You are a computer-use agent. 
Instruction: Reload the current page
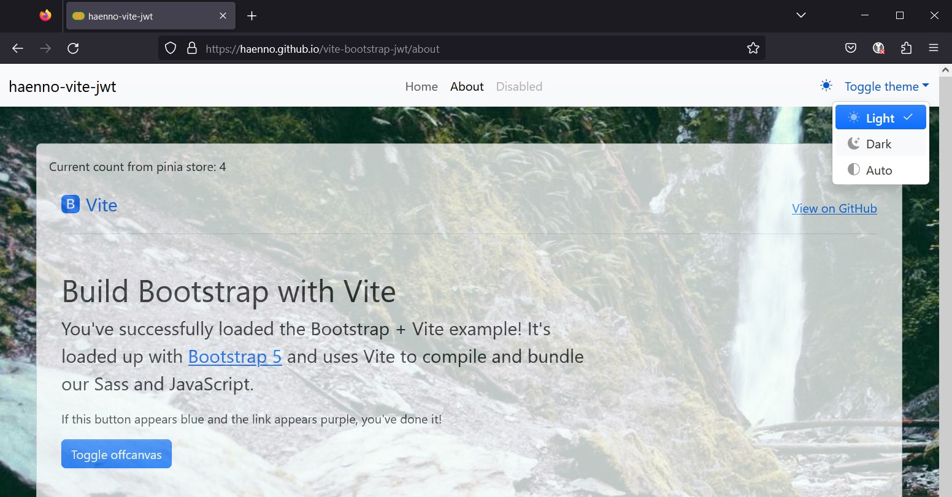point(73,48)
